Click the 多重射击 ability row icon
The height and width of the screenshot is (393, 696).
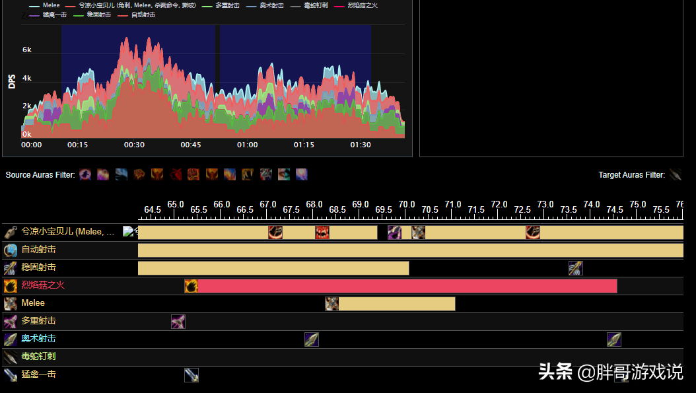10,322
